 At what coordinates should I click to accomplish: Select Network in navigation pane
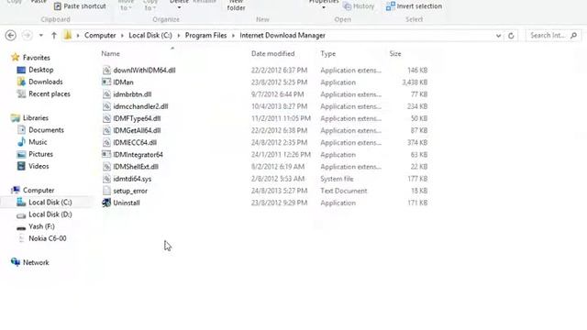[x=36, y=263]
